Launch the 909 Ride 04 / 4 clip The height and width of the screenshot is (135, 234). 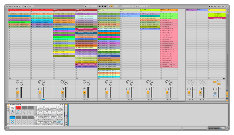point(161,14)
